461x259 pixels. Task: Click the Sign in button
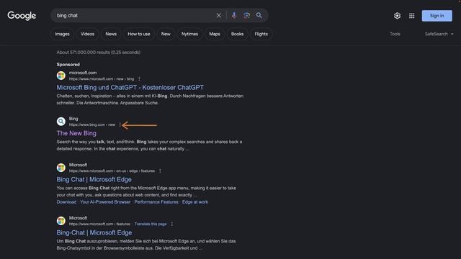(437, 16)
